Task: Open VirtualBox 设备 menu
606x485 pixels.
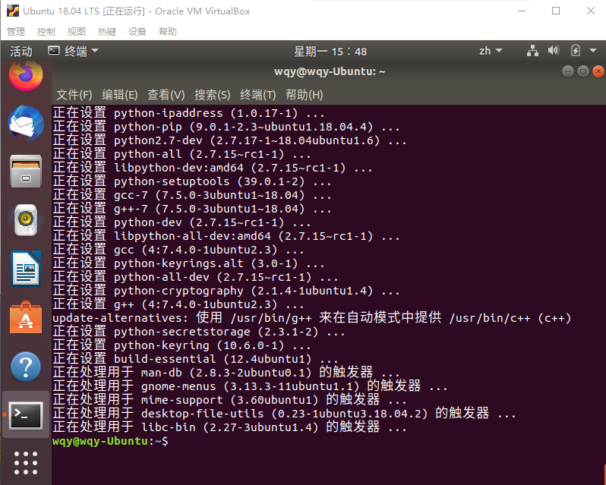Action: (x=137, y=32)
